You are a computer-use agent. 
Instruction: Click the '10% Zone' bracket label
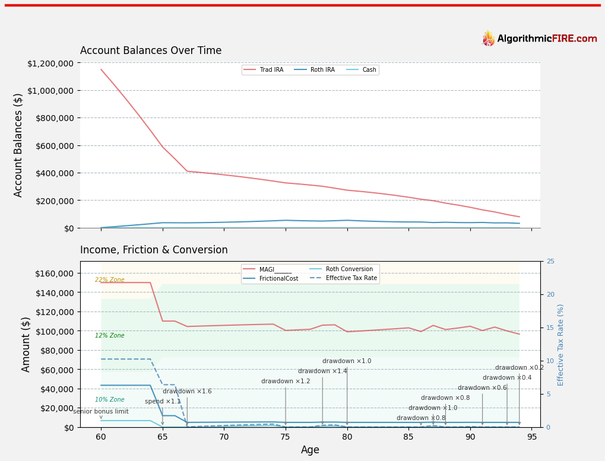click(x=109, y=400)
